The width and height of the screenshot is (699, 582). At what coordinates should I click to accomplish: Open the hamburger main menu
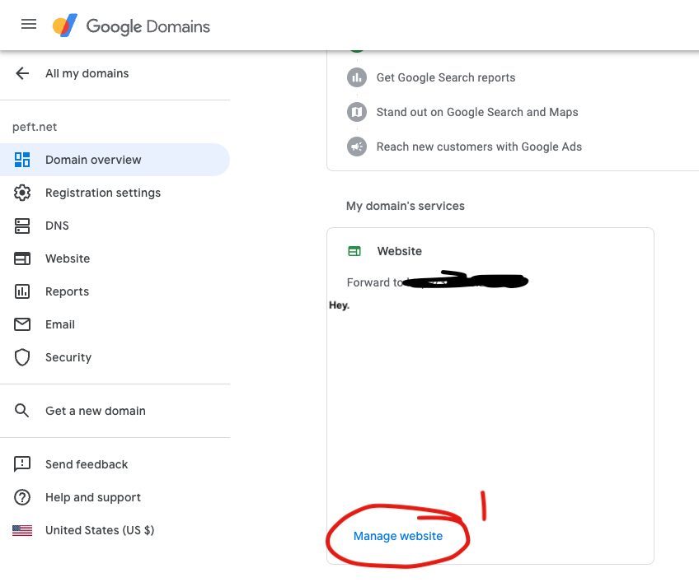[x=29, y=25]
